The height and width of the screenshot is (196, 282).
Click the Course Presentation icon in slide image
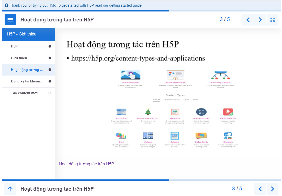(x=175, y=75)
